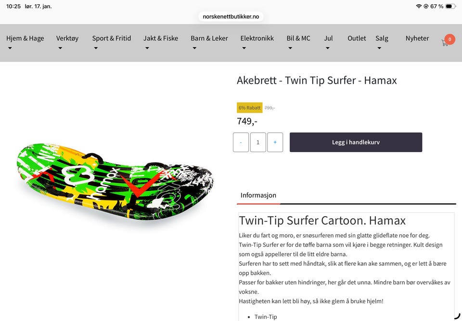
Task: Open the Barn & Leker menu
Action: 209,39
